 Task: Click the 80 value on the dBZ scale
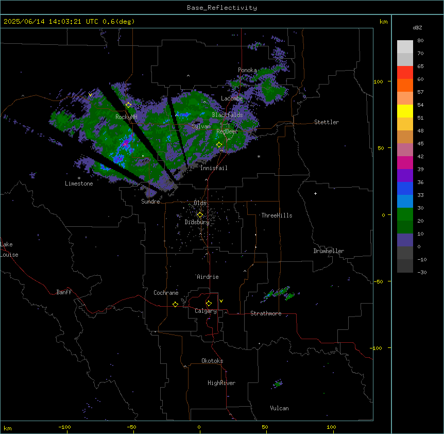click(420, 41)
